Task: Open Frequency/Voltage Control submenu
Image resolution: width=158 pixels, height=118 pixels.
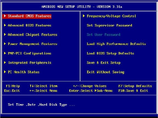Action: click(111, 16)
